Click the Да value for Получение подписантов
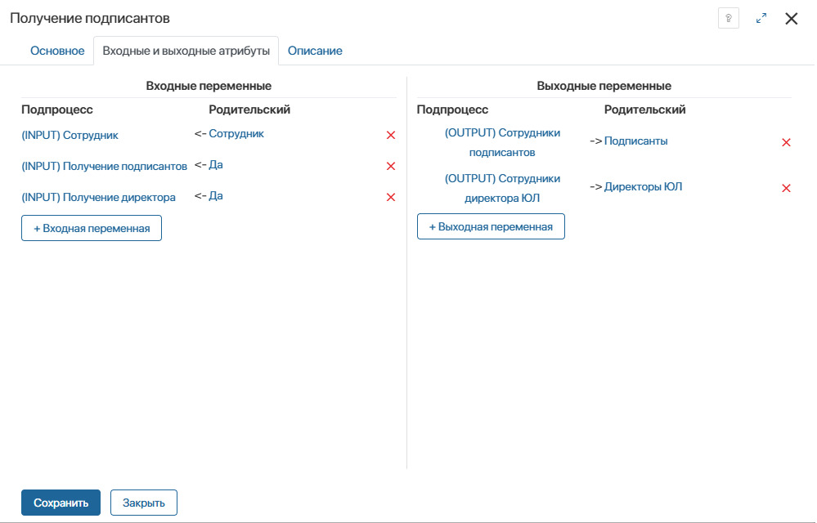This screenshot has height=523, width=817. tap(216, 164)
